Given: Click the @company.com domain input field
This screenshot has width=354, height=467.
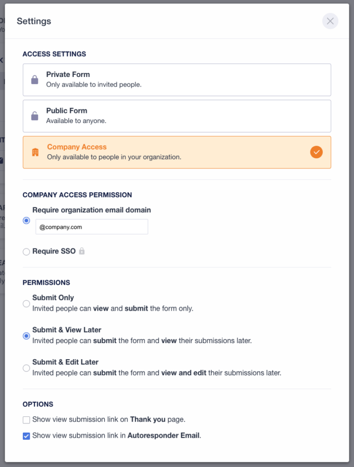Looking at the screenshot, I should 92,227.
